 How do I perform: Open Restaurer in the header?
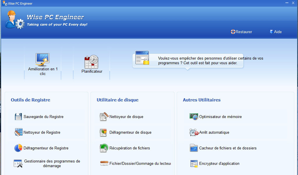(244, 32)
